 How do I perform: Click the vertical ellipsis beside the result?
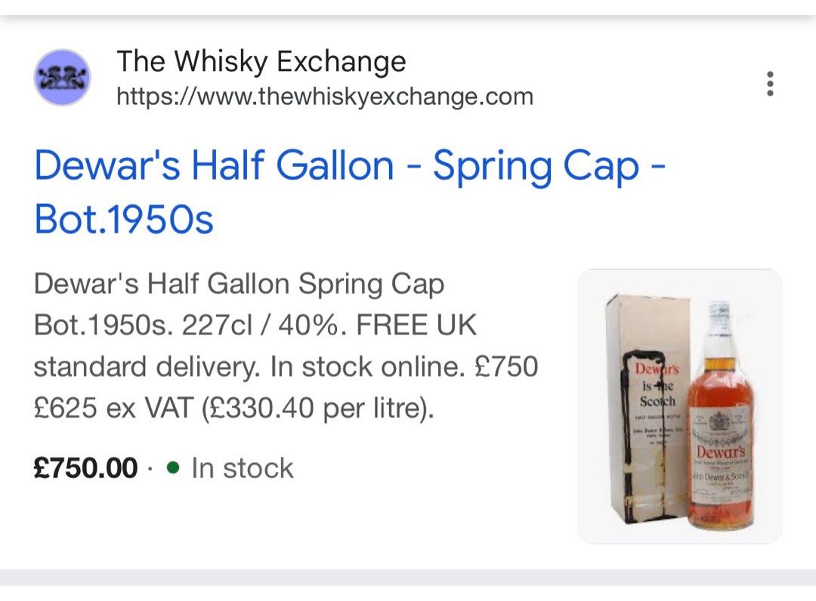click(x=770, y=84)
